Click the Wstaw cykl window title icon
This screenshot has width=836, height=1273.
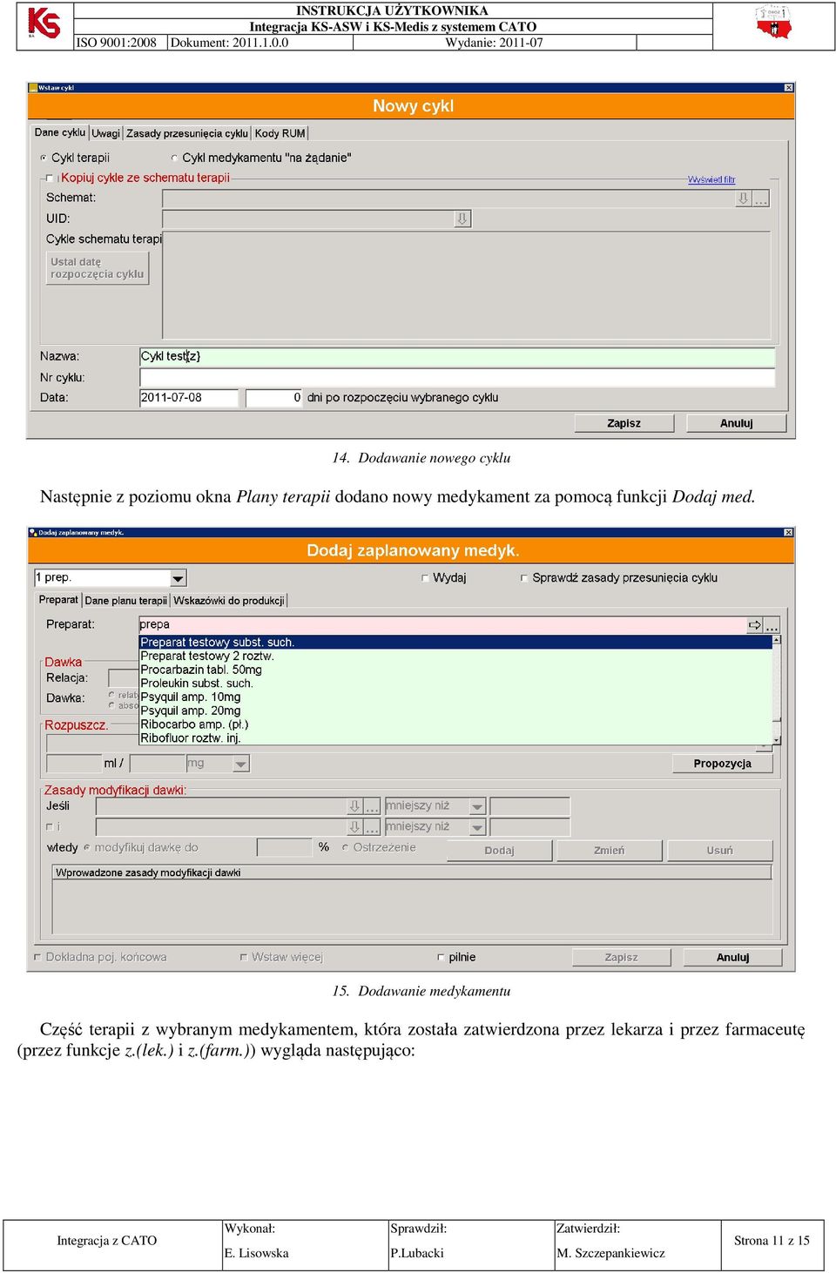(x=33, y=88)
